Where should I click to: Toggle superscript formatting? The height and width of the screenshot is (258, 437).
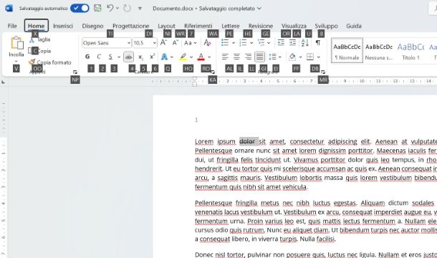pyautogui.click(x=152, y=57)
